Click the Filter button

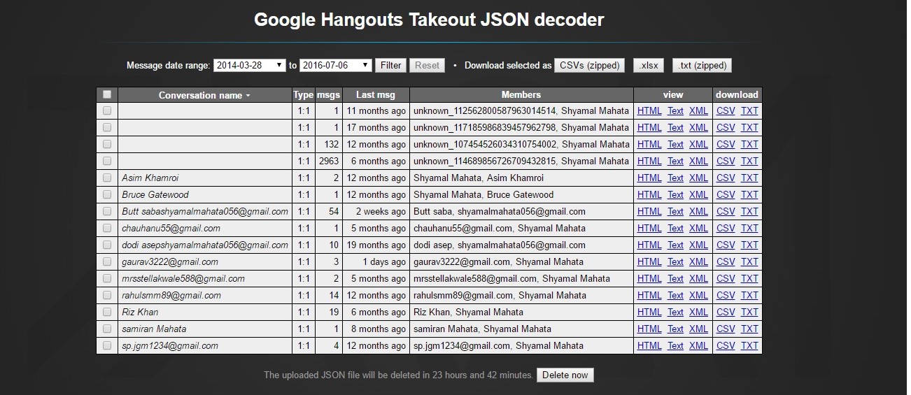point(390,65)
